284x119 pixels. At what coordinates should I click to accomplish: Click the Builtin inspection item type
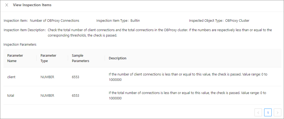[135, 20]
